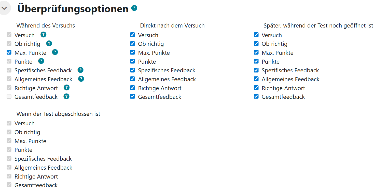Uncheck Richtige Antwort under Direkt nach dem Versuch
The height and width of the screenshot is (190, 375).
(132, 88)
